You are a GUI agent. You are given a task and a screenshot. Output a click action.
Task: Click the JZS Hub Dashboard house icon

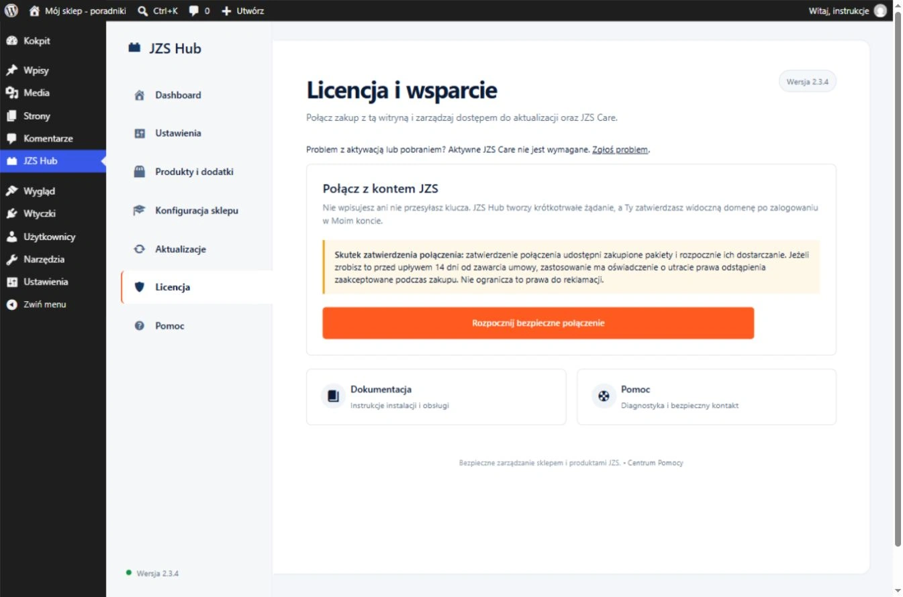(140, 95)
